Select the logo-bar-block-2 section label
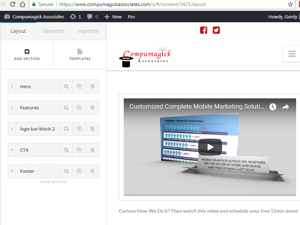Screen dimensions: 300x225 pos(37,129)
